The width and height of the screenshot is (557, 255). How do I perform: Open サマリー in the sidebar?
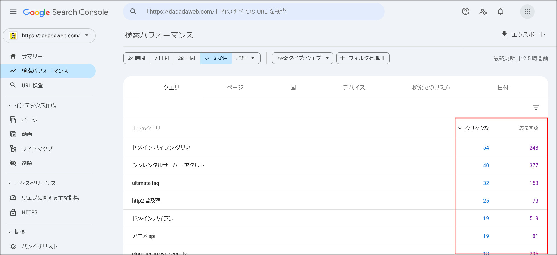tap(48, 56)
